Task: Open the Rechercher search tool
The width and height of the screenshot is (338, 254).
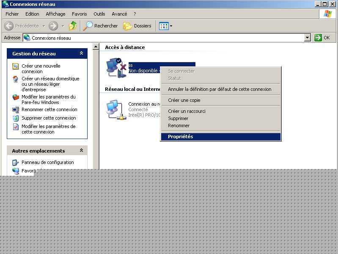Action: 100,26
